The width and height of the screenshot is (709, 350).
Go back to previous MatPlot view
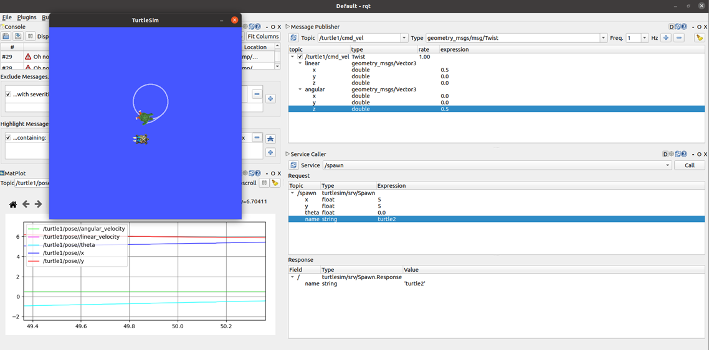click(26, 205)
